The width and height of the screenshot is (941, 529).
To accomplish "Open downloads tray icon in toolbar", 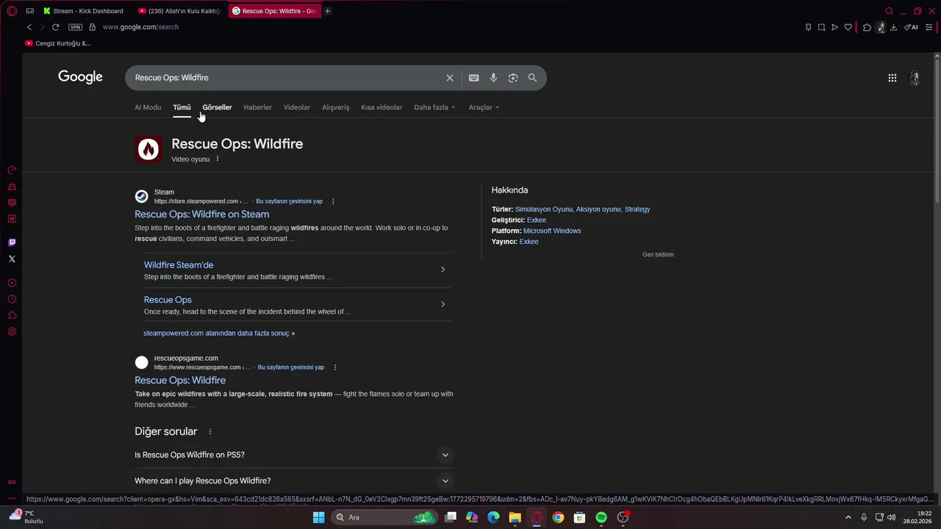I will click(x=893, y=27).
